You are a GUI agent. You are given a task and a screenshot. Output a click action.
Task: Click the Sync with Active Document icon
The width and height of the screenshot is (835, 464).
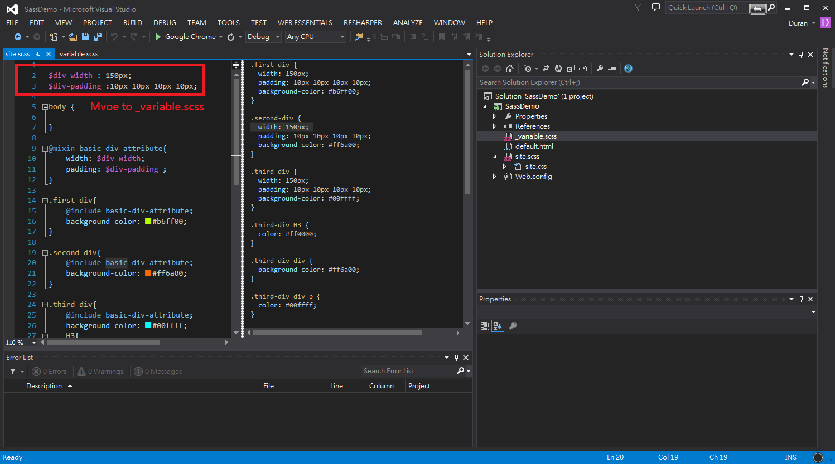(x=546, y=69)
